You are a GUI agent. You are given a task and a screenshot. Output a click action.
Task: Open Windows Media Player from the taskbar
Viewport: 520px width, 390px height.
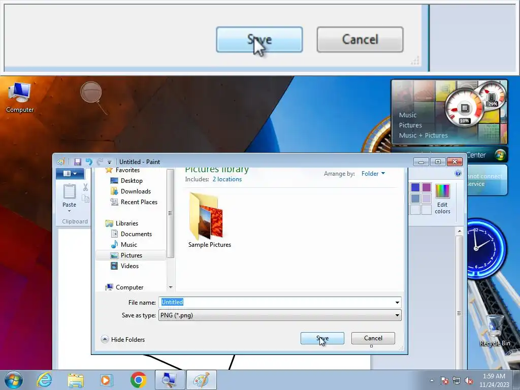tap(107, 380)
